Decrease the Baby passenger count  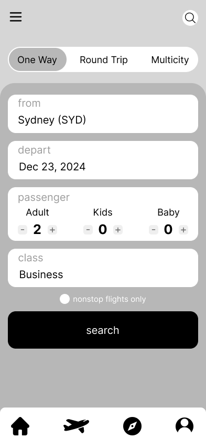(154, 230)
